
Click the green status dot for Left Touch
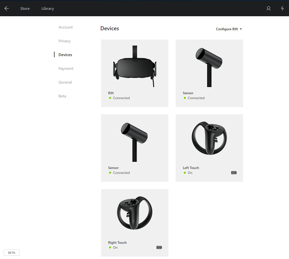(185, 173)
